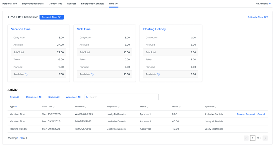Open the HR Actions dropdown
Screen dimensions: 274x145
(x=263, y=4)
